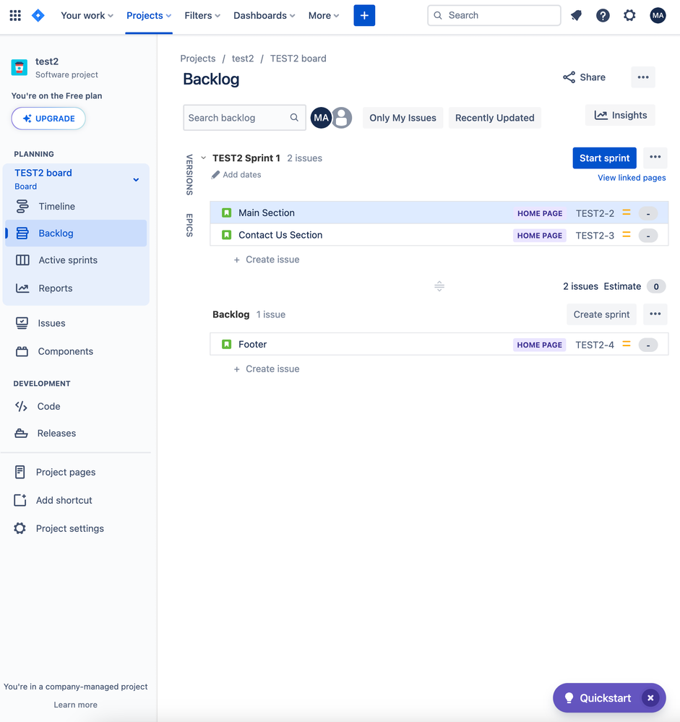
Task: Expand the TEST2 board switcher chevron
Action: click(136, 179)
